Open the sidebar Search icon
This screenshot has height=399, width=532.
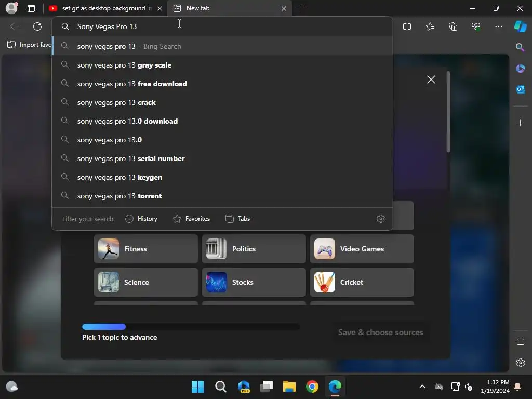click(x=520, y=47)
